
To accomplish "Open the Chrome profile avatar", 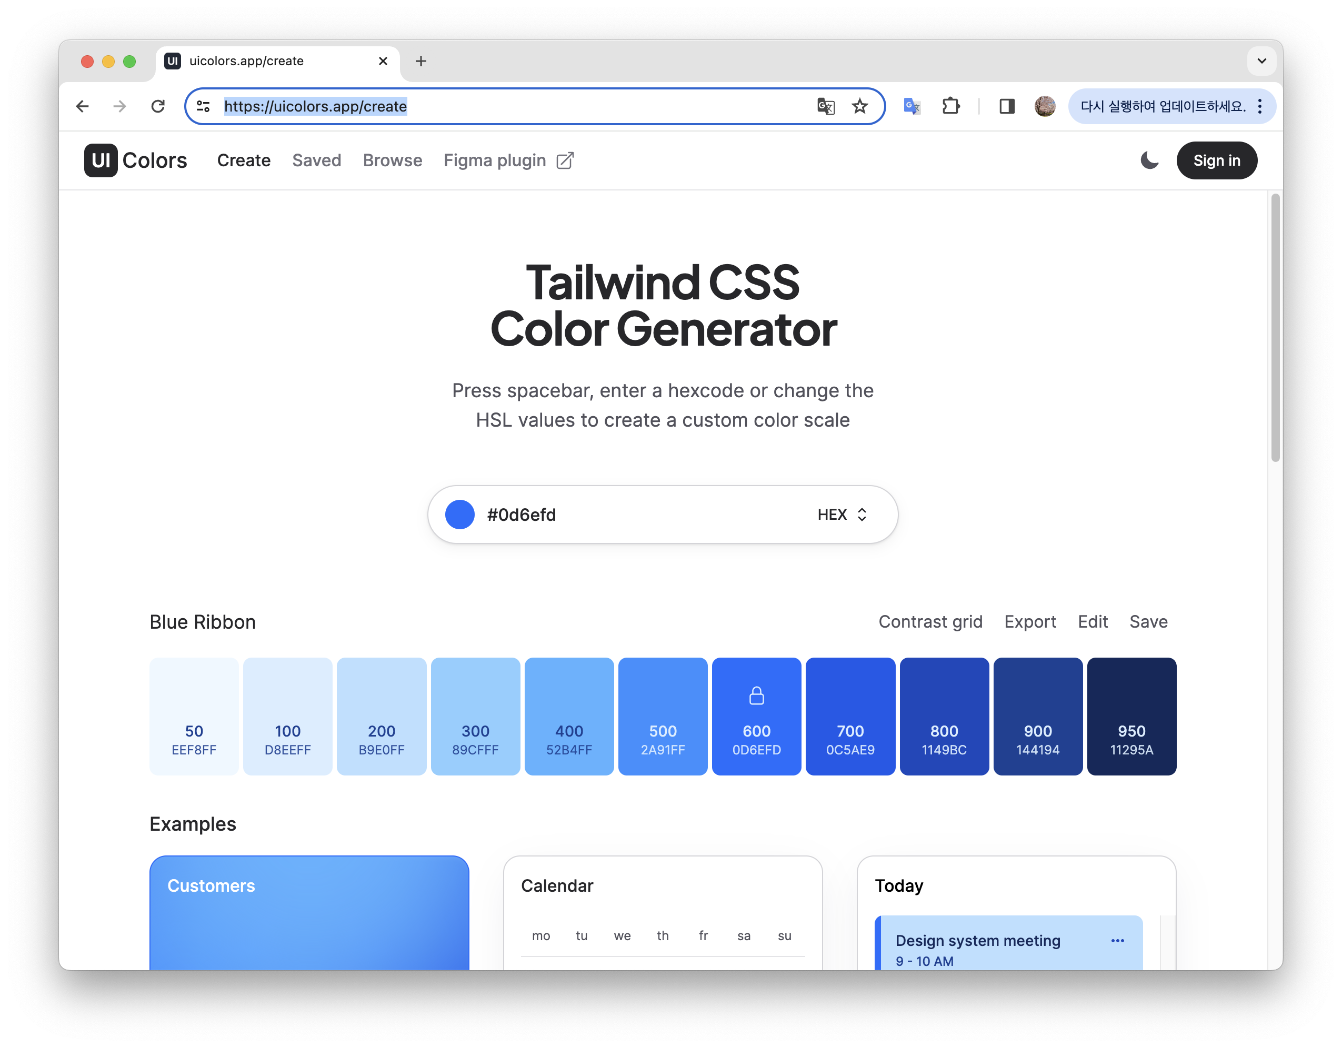I will 1045,106.
